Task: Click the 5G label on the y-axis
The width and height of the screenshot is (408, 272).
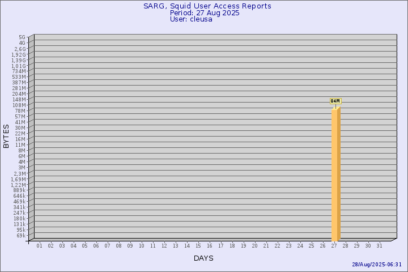Action: pyautogui.click(x=22, y=37)
